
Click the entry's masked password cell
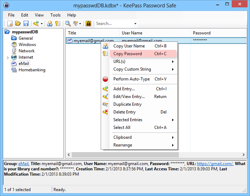(200, 40)
